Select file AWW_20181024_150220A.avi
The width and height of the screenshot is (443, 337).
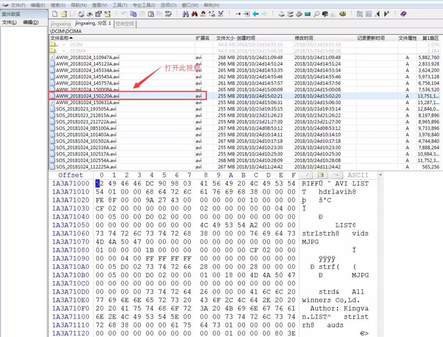[x=88, y=96]
